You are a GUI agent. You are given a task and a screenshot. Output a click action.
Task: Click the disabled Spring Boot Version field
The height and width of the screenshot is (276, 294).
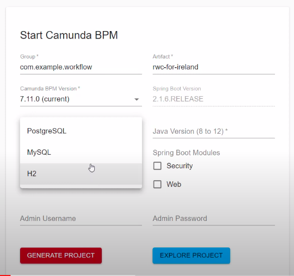214,99
